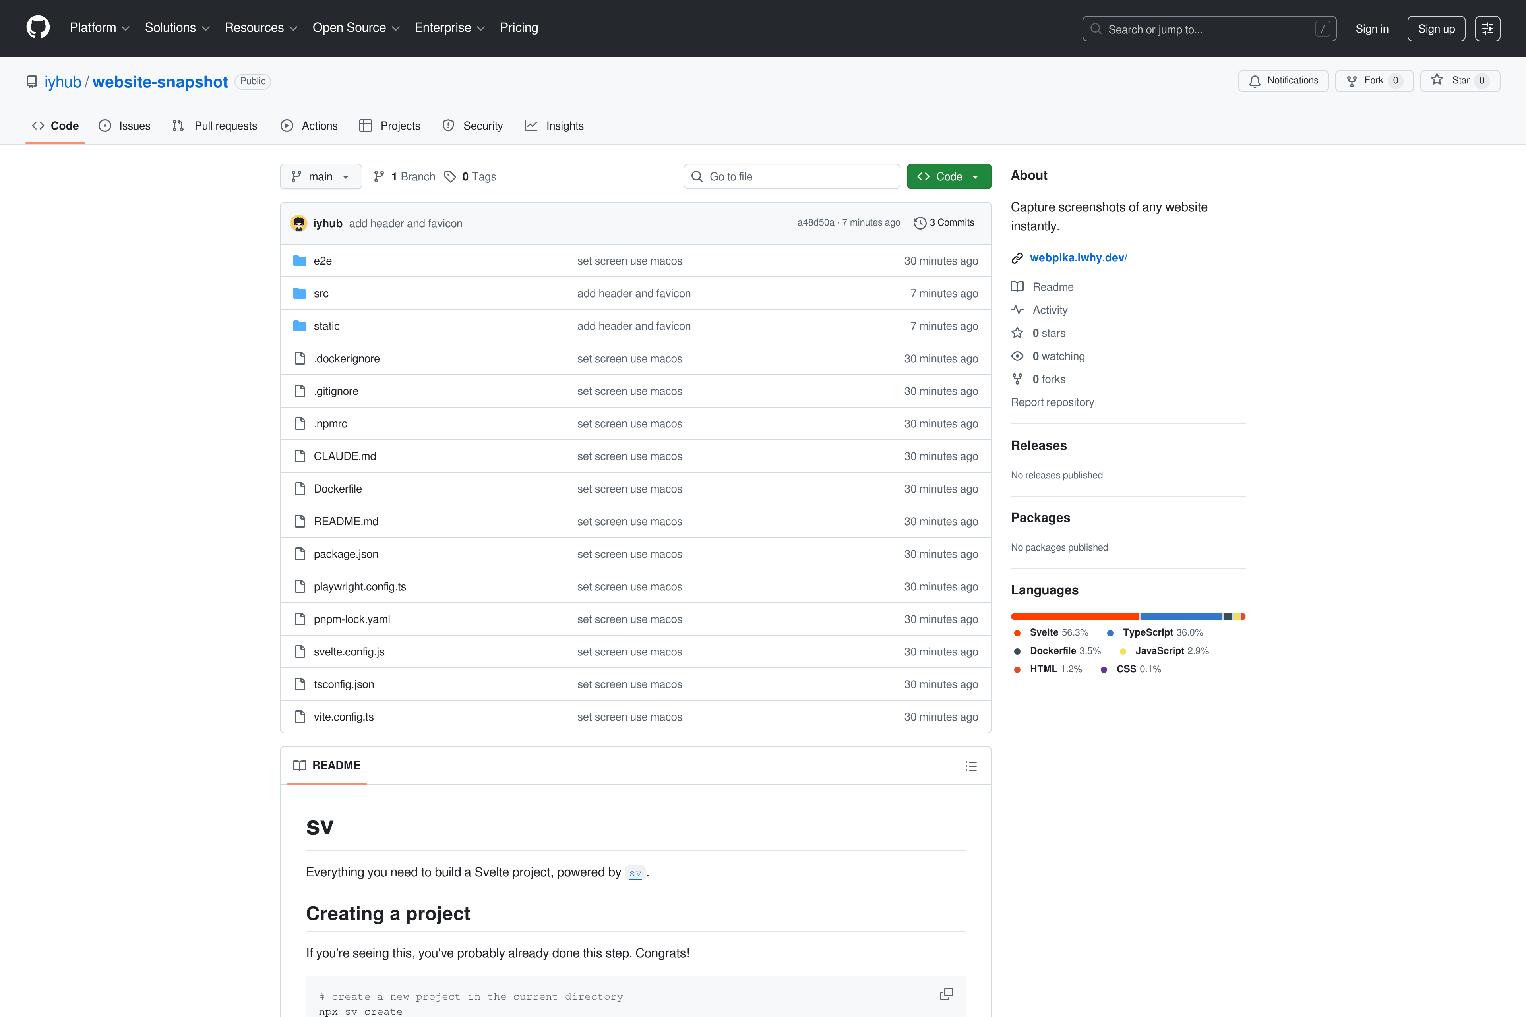Click the package.json file icon
Image resolution: width=1526 pixels, height=1017 pixels.
300,553
